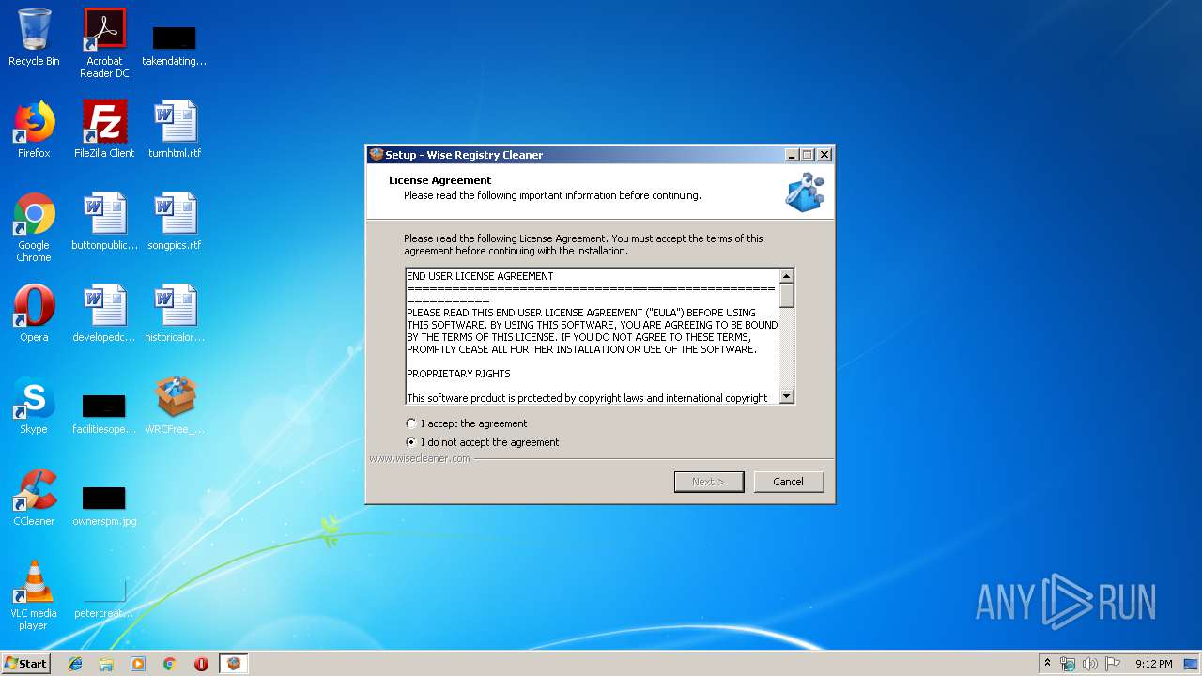Close the Setup - Wise Registry Cleaner window

tap(824, 155)
